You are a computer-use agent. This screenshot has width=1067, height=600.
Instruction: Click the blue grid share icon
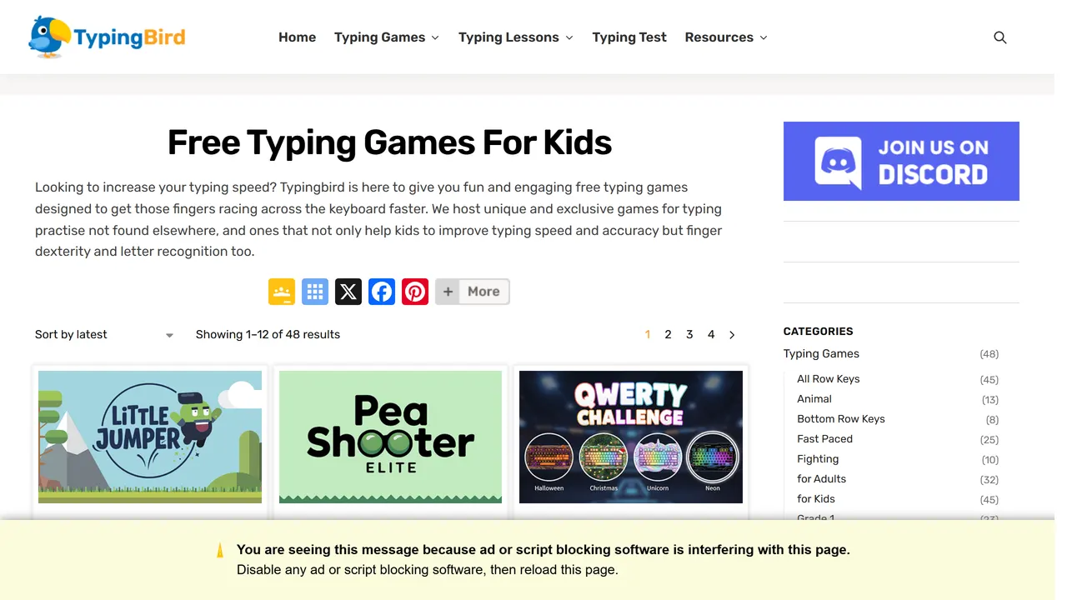pyautogui.click(x=315, y=292)
